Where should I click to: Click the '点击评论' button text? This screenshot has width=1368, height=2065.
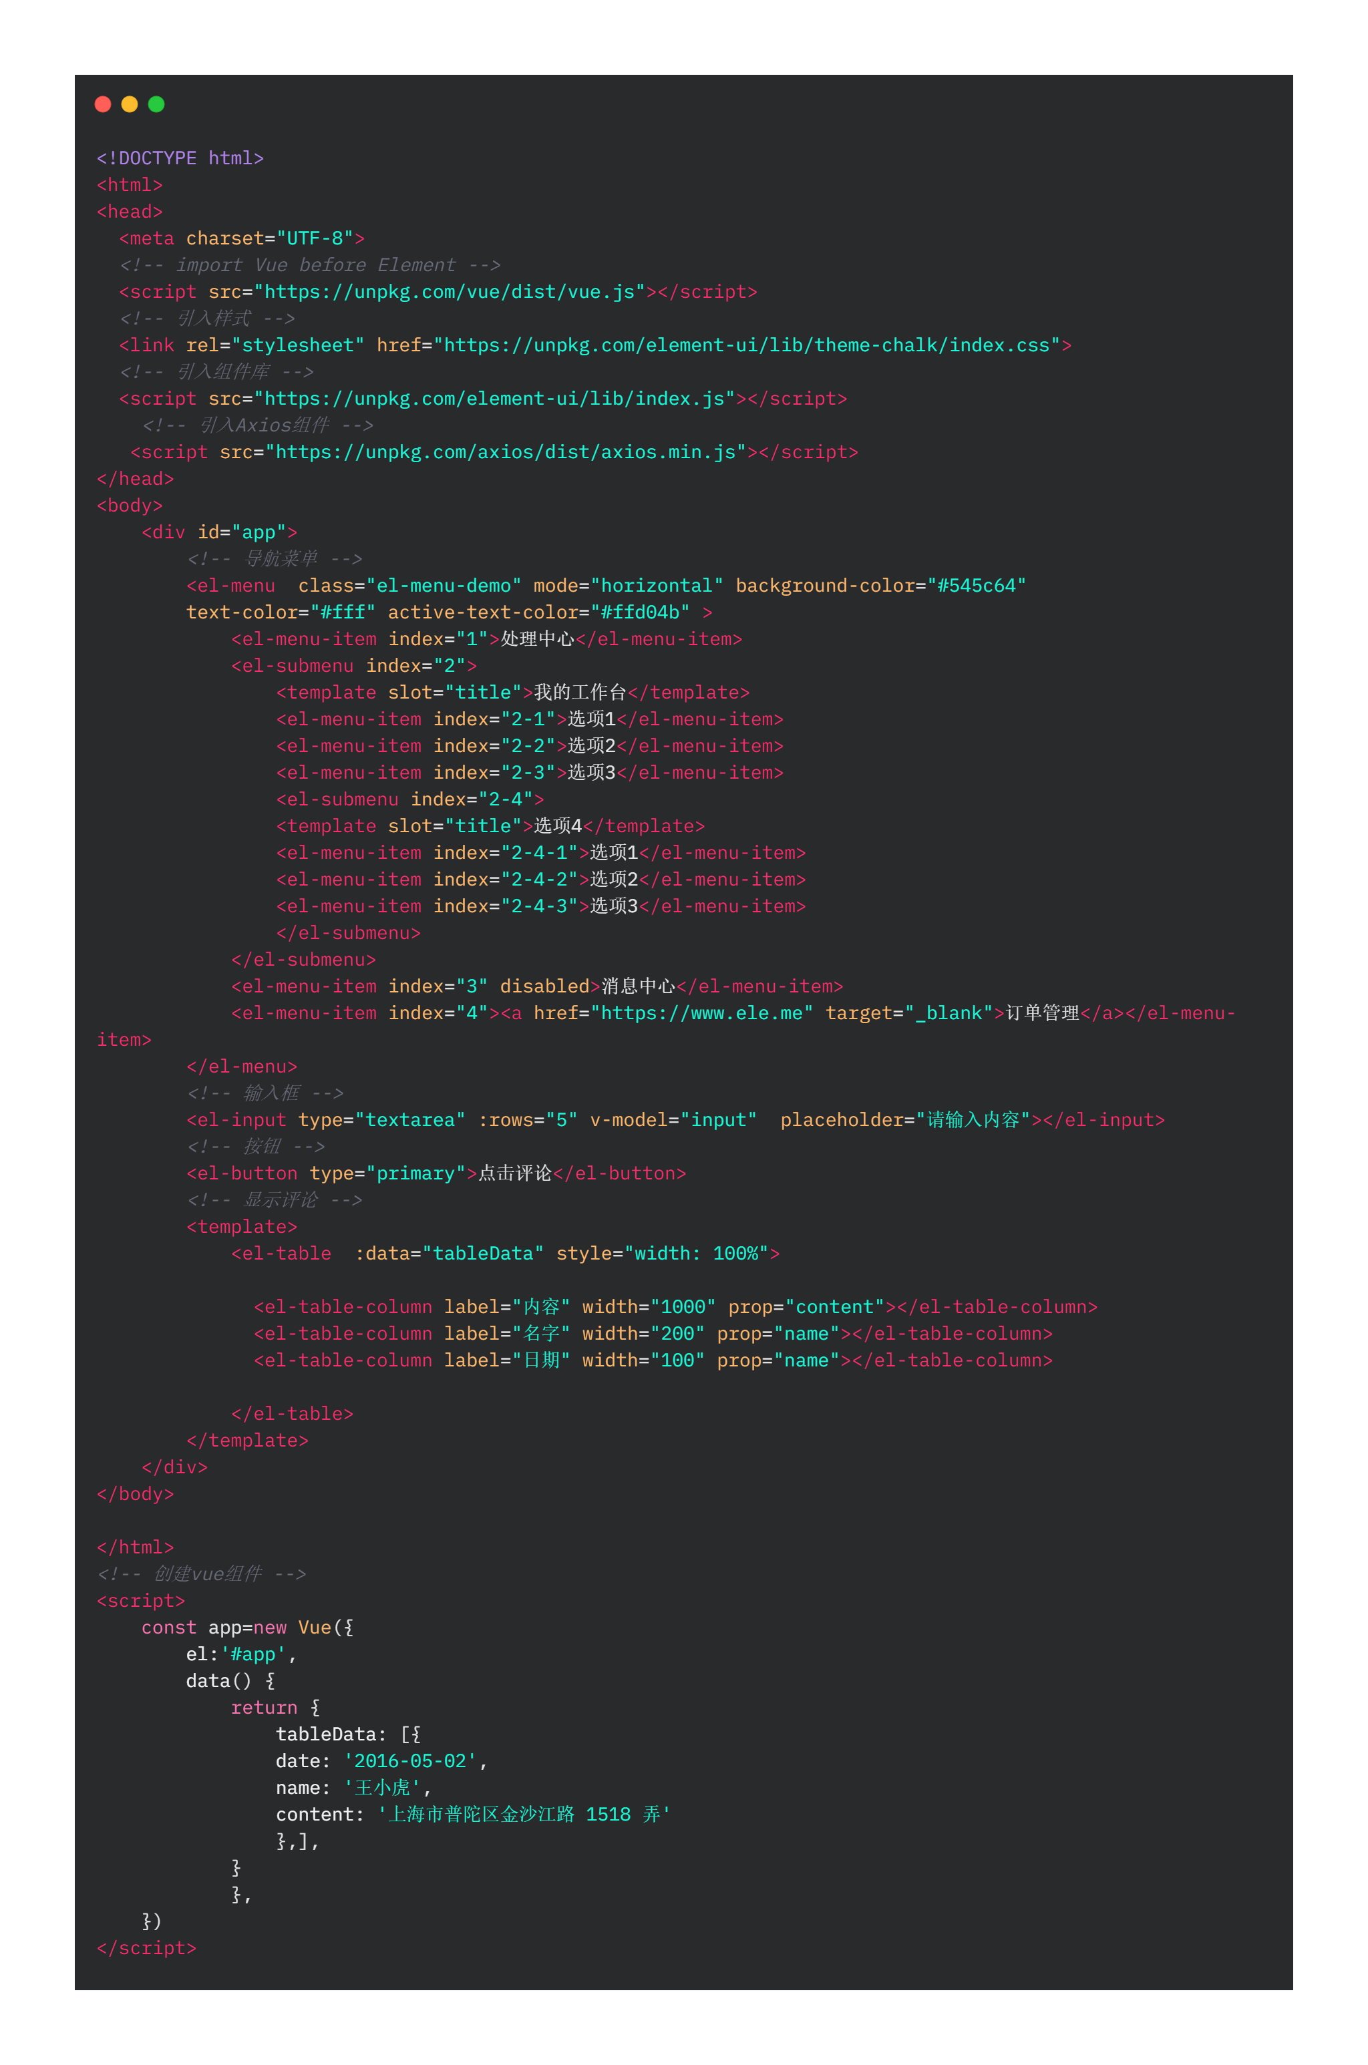515,1174
